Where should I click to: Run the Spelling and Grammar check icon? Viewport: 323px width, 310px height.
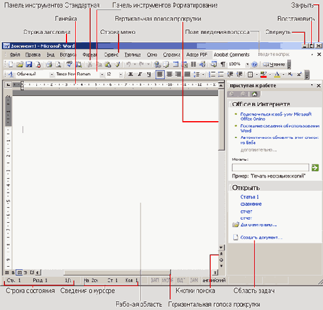click(69, 65)
